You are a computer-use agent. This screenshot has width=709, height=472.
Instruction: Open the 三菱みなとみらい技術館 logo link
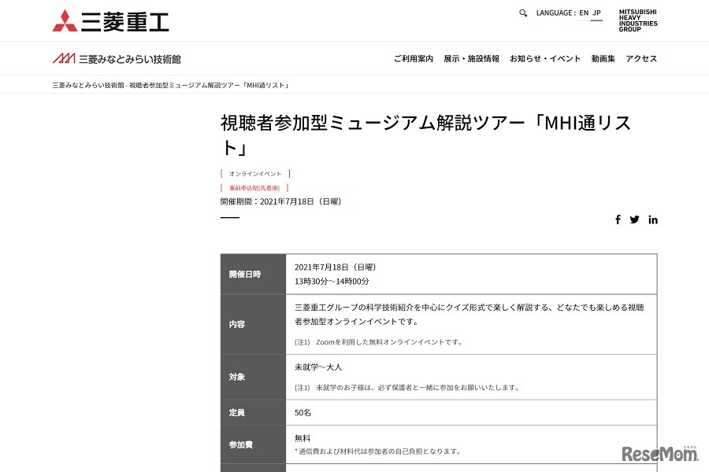tap(117, 59)
